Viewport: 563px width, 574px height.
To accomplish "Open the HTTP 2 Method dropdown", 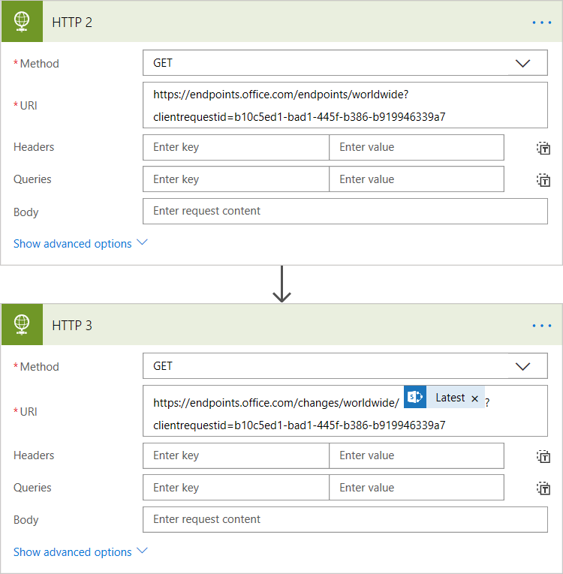I will 522,64.
